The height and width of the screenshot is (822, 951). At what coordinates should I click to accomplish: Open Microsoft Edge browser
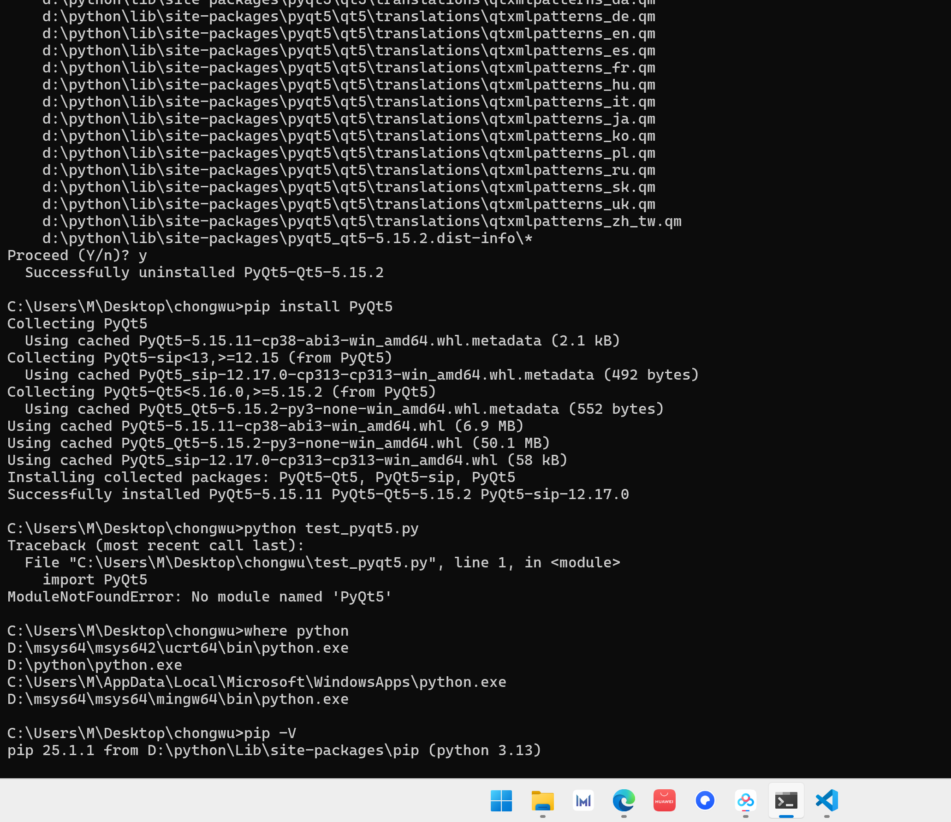[x=624, y=801]
